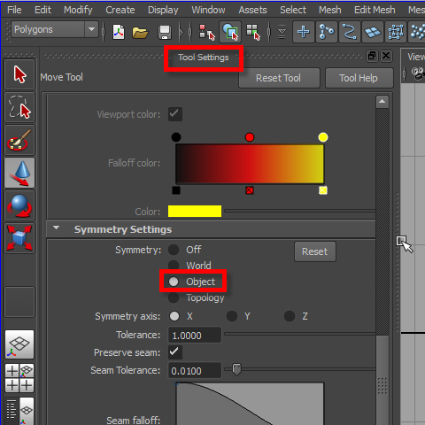This screenshot has height=425, width=425.
Task: Open the Modify menu
Action: click(x=78, y=10)
